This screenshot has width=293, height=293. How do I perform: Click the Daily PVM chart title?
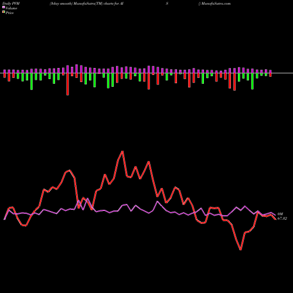point(11,4)
